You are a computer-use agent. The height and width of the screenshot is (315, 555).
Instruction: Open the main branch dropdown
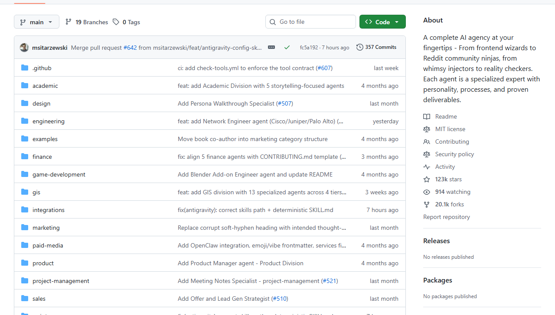(x=36, y=22)
